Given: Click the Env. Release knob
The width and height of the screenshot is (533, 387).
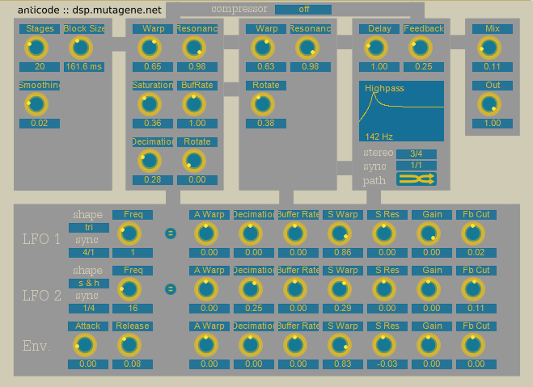Looking at the screenshot, I should point(129,345).
